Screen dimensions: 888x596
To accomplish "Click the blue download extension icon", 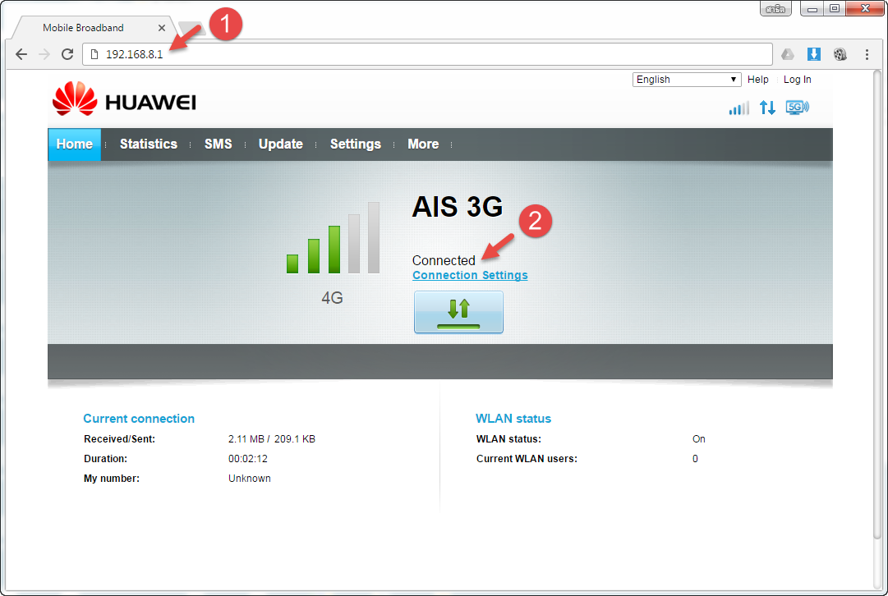I will (x=814, y=54).
